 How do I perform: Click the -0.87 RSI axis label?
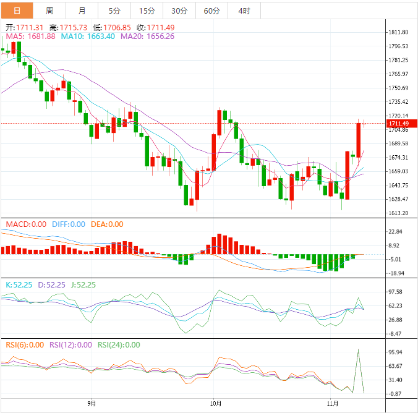[395, 394]
